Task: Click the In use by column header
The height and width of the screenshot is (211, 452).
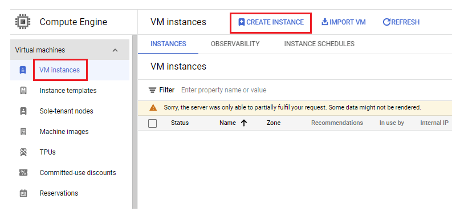Action: pos(392,123)
